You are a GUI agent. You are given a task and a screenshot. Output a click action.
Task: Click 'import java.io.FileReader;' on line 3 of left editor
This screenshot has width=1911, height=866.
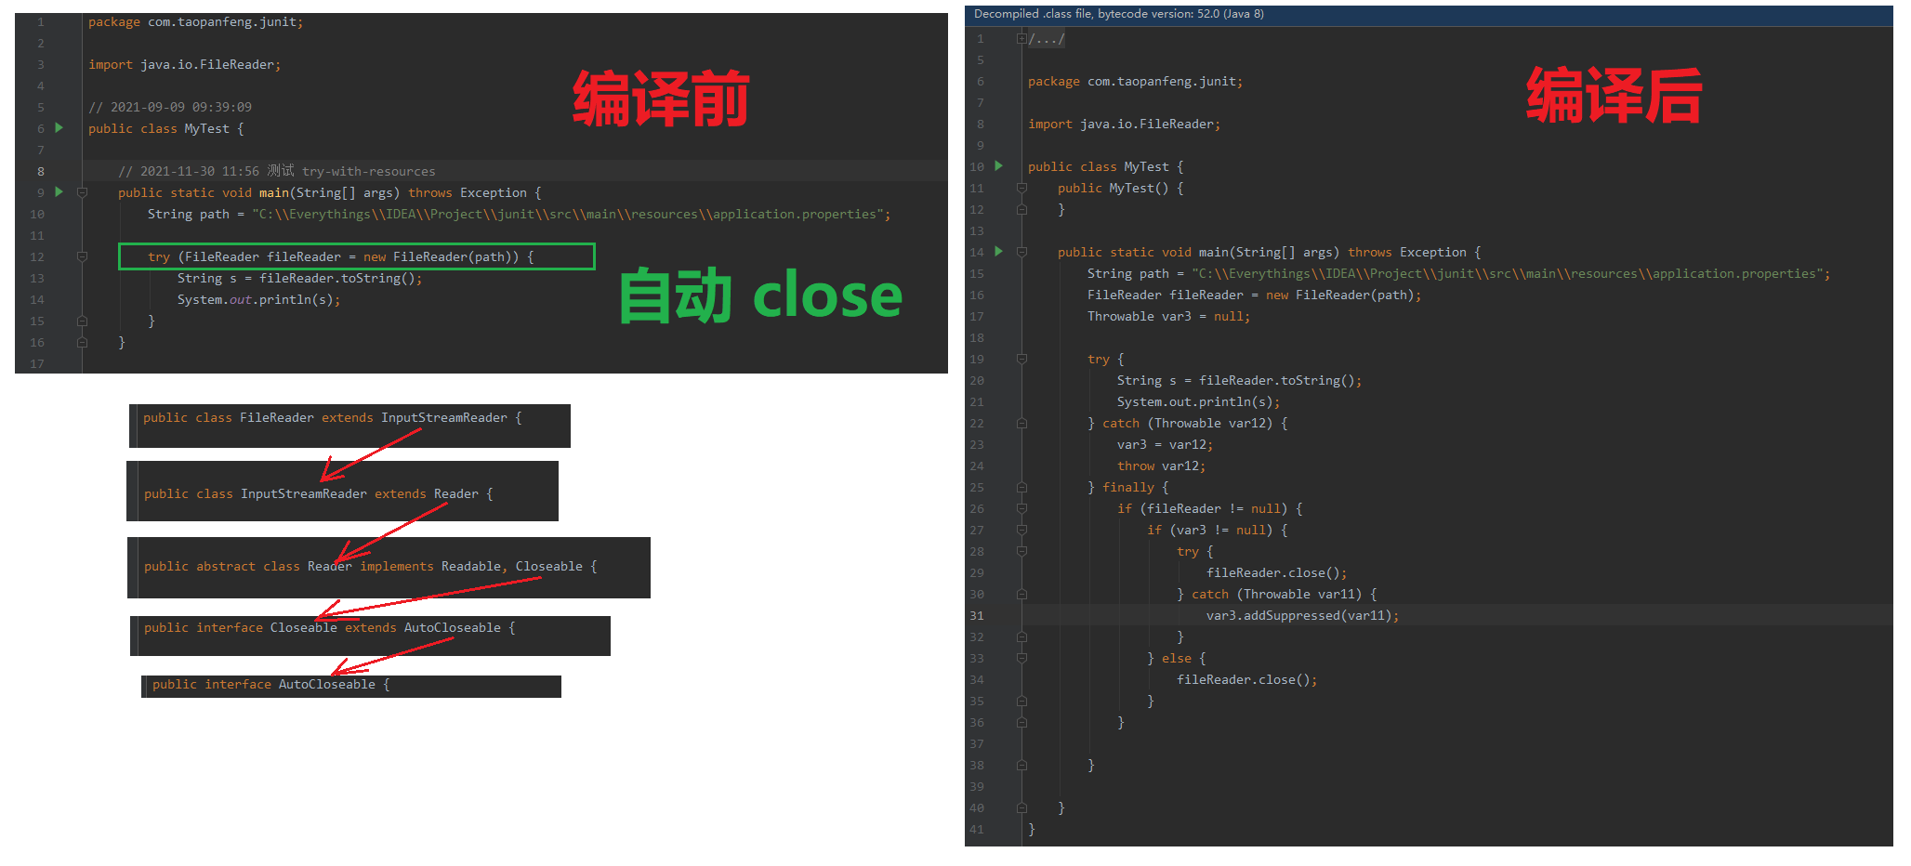(x=184, y=64)
